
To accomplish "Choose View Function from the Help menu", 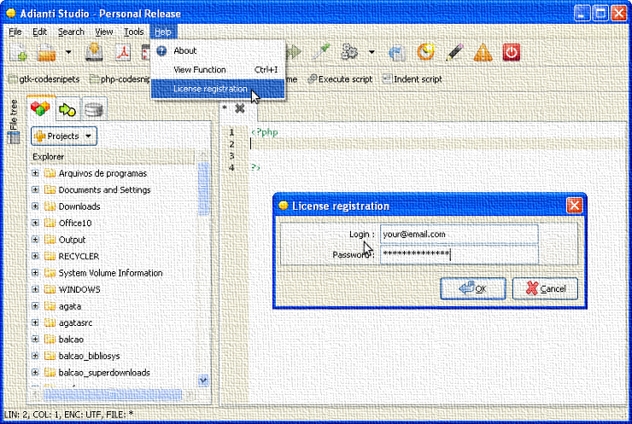I will [218, 70].
